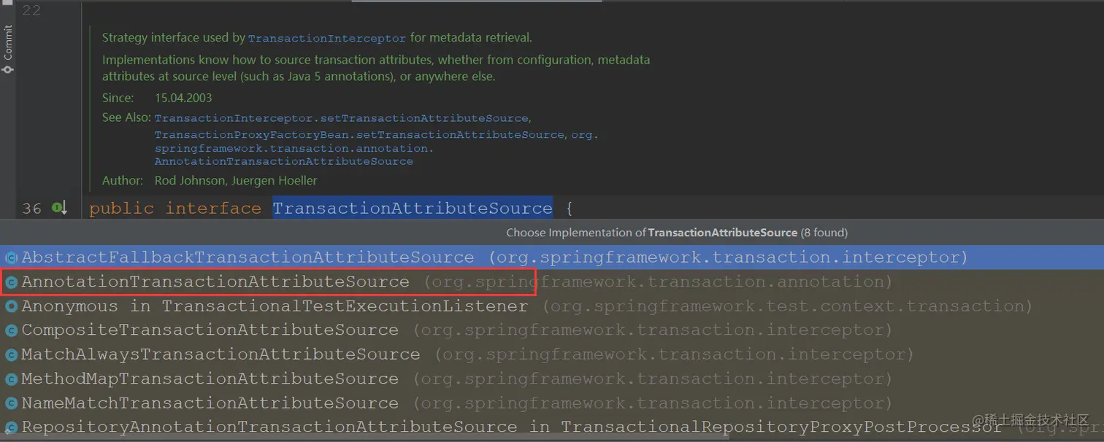The height and width of the screenshot is (442, 1104).
Task: Click the interface keyword in the declaration
Action: coord(213,209)
